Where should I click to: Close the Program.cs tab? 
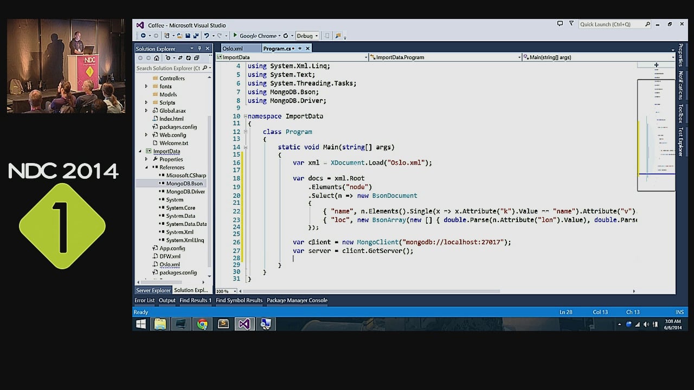pyautogui.click(x=307, y=48)
